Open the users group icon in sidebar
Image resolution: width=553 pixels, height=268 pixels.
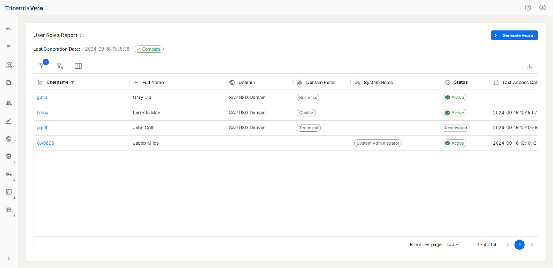(9, 103)
